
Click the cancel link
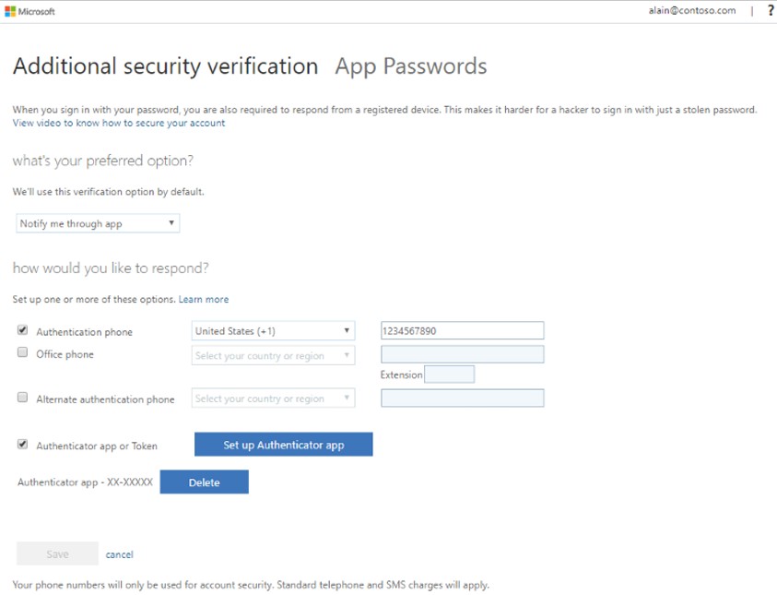[120, 554]
